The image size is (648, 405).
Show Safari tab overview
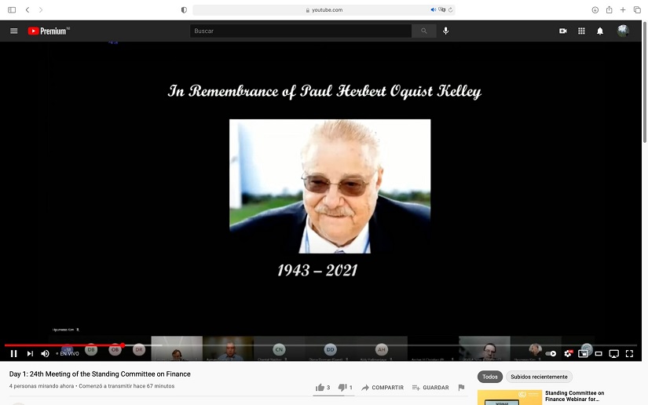point(637,9)
